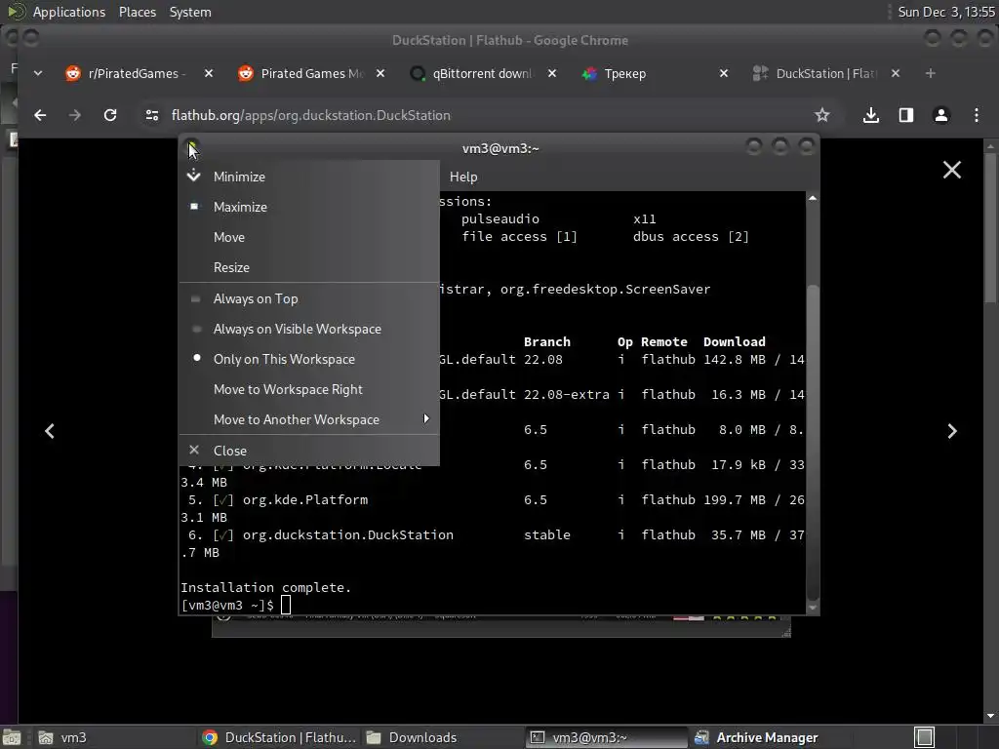The height and width of the screenshot is (749, 999).
Task: View site information icon
Action: pos(151,115)
